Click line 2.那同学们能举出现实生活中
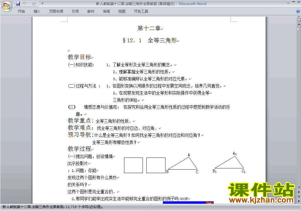The image size is (301, 211). tap(130, 199)
